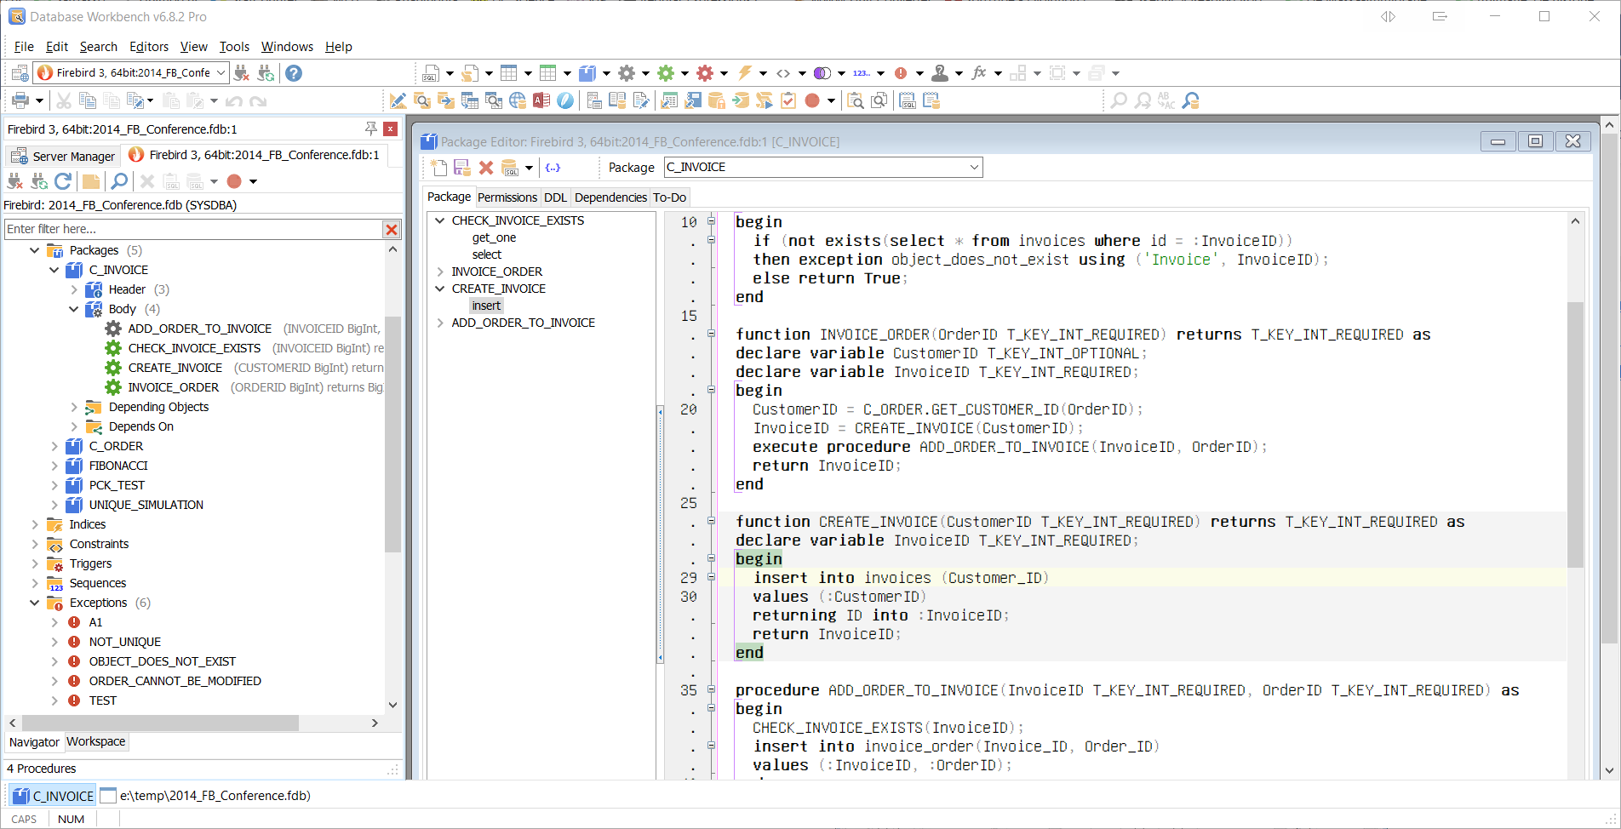This screenshot has height=829, width=1621.
Task: Toggle the code fold marker at line 29
Action: pos(711,578)
